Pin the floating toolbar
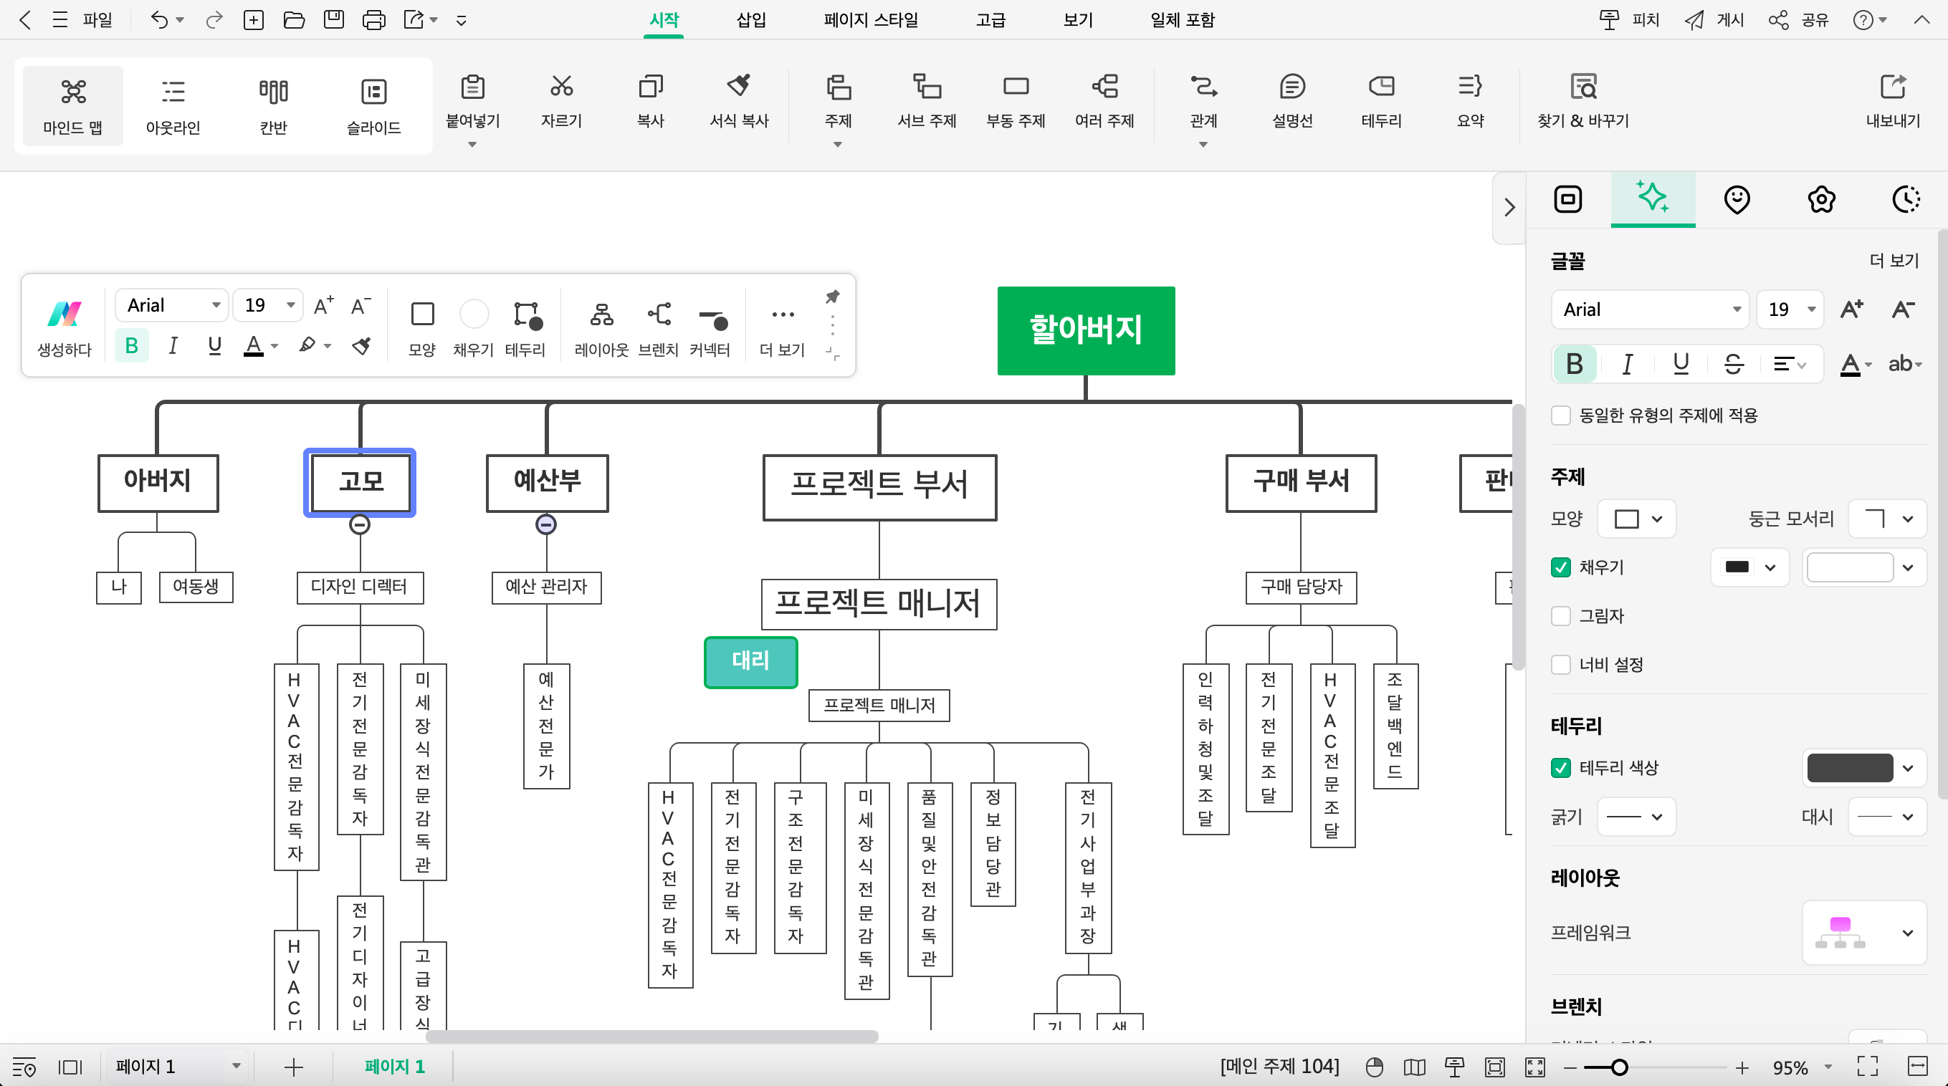Image resolution: width=1948 pixels, height=1086 pixels. pos(832,297)
